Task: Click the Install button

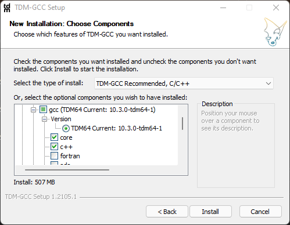Action: click(210, 212)
